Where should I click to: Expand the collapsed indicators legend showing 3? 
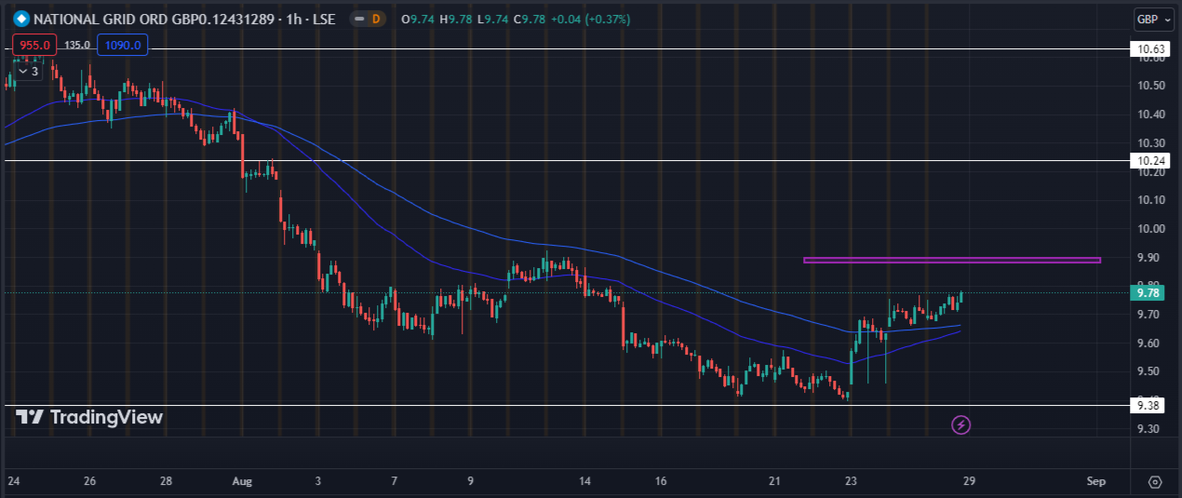tap(28, 71)
